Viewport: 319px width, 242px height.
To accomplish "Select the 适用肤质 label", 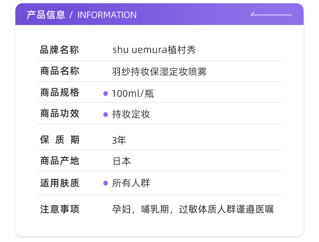I will pyautogui.click(x=60, y=183).
